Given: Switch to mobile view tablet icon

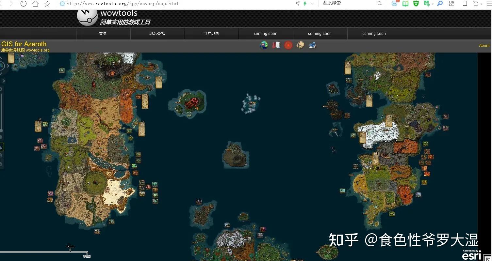Looking at the screenshot, I should point(465,3).
